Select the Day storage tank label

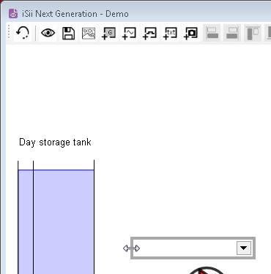pyautogui.click(x=55, y=142)
